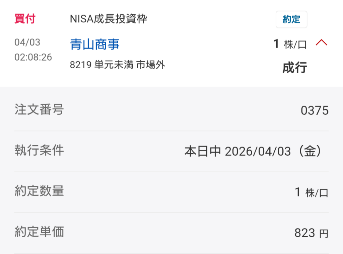Image resolution: width=343 pixels, height=254 pixels.
Task: Tap the execution price 823 円
Action: coord(311,233)
